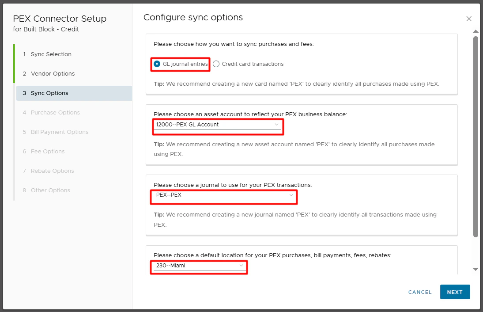Select GL journal entries radio option
The height and width of the screenshot is (312, 483).
tap(181, 64)
